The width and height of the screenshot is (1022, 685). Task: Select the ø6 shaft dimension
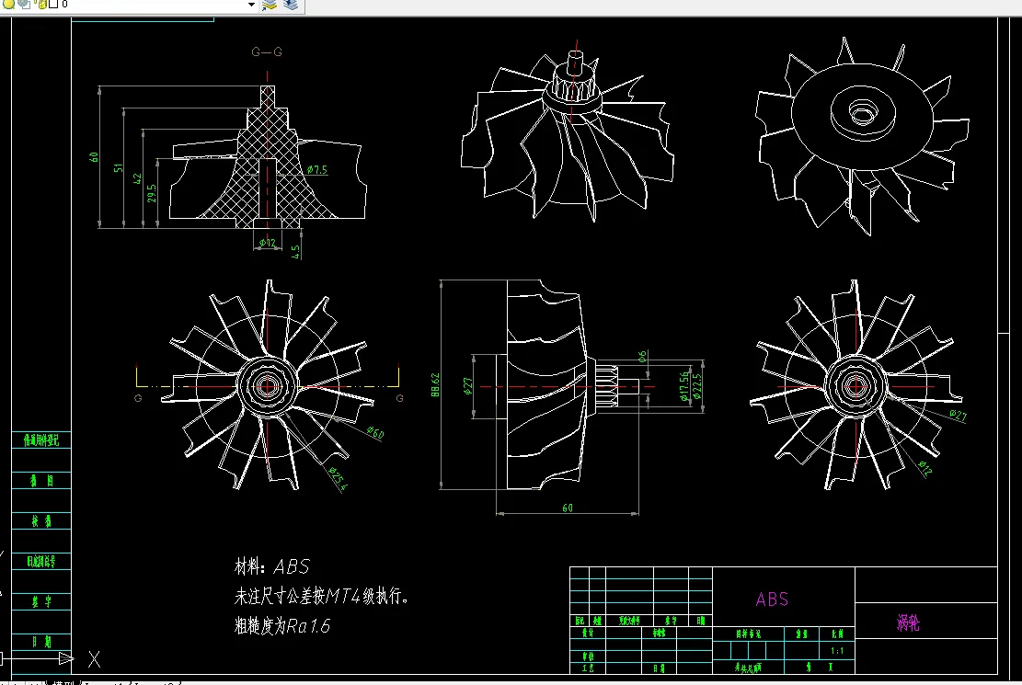pos(642,357)
